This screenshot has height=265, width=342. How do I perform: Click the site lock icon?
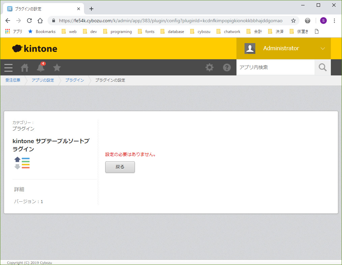pyautogui.click(x=54, y=21)
